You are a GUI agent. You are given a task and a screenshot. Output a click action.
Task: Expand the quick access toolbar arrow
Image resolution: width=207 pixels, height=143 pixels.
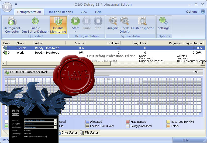16,4
